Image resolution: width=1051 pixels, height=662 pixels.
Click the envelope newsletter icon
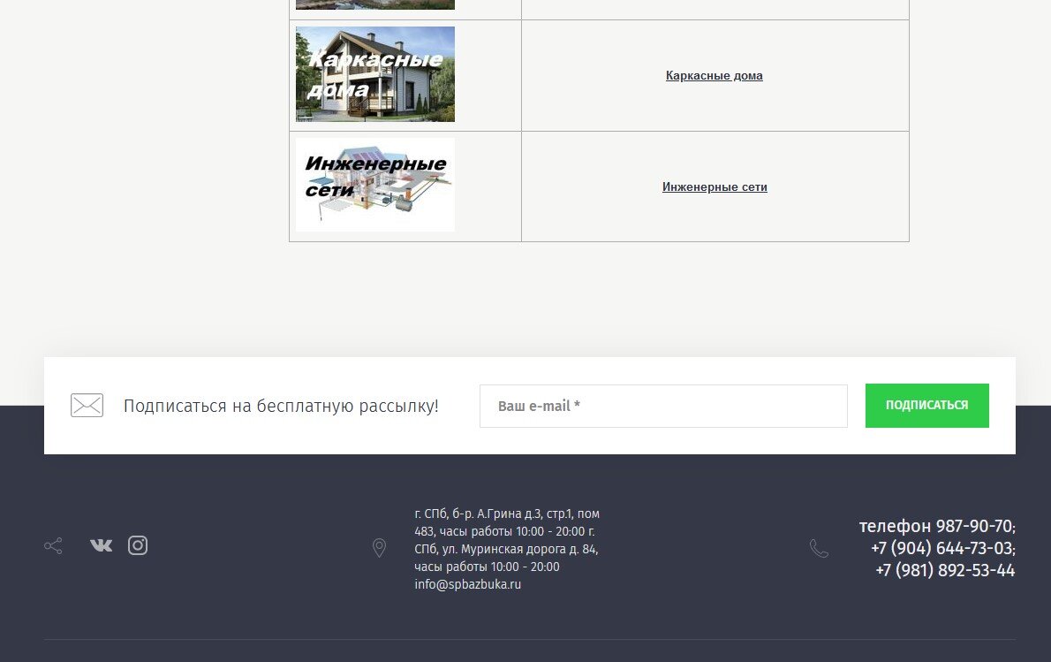point(87,405)
